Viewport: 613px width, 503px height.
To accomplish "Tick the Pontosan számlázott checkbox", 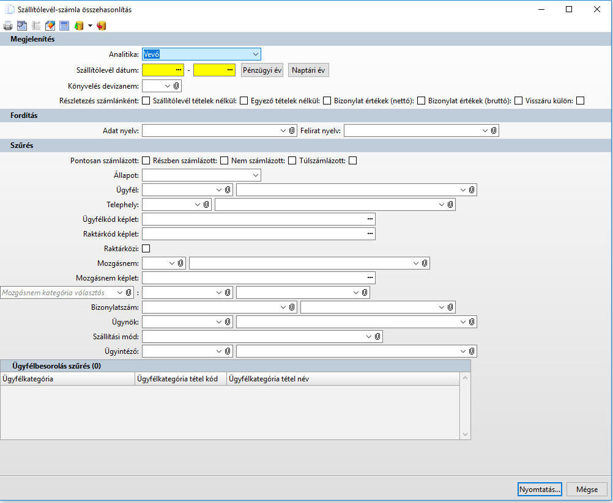I will pos(146,161).
